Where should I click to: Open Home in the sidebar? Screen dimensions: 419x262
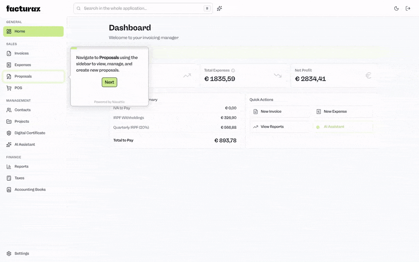(34, 31)
